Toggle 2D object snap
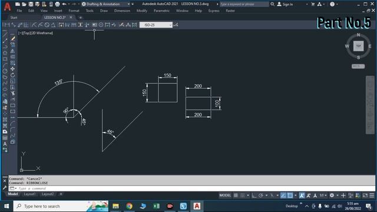Screen dimensions: 377x212 tap(290, 196)
